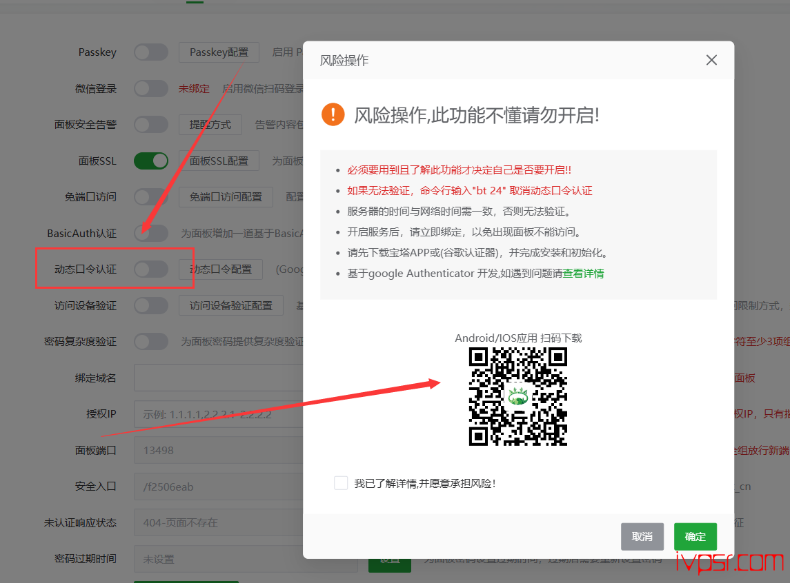
Task: Click the QR code for app download
Action: [518, 396]
